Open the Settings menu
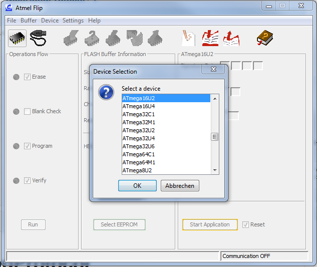 [73, 21]
